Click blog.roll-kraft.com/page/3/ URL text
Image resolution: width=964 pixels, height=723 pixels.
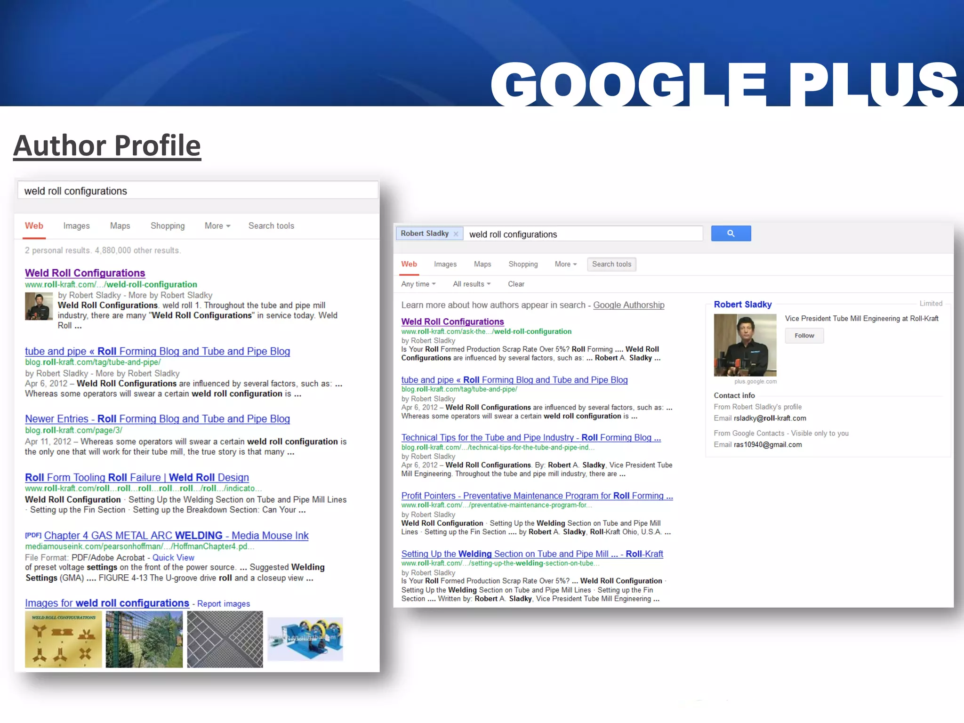[74, 430]
